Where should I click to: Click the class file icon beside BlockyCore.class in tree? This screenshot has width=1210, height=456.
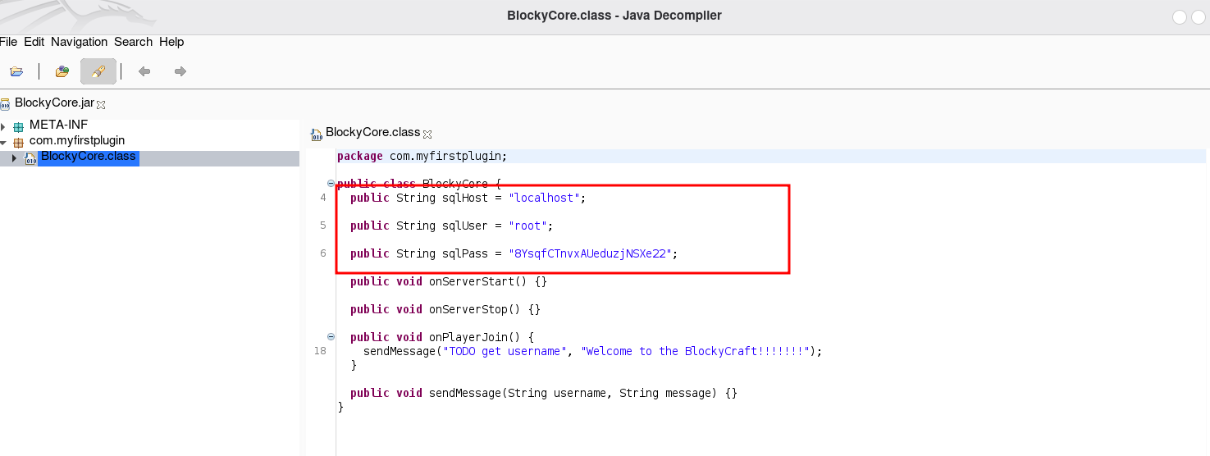click(30, 158)
